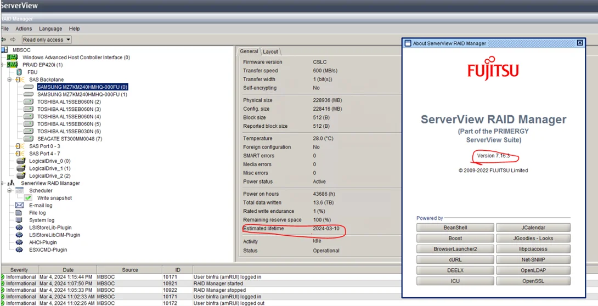Open the Actions menu
Screen dimensions: 598x306
click(x=24, y=29)
